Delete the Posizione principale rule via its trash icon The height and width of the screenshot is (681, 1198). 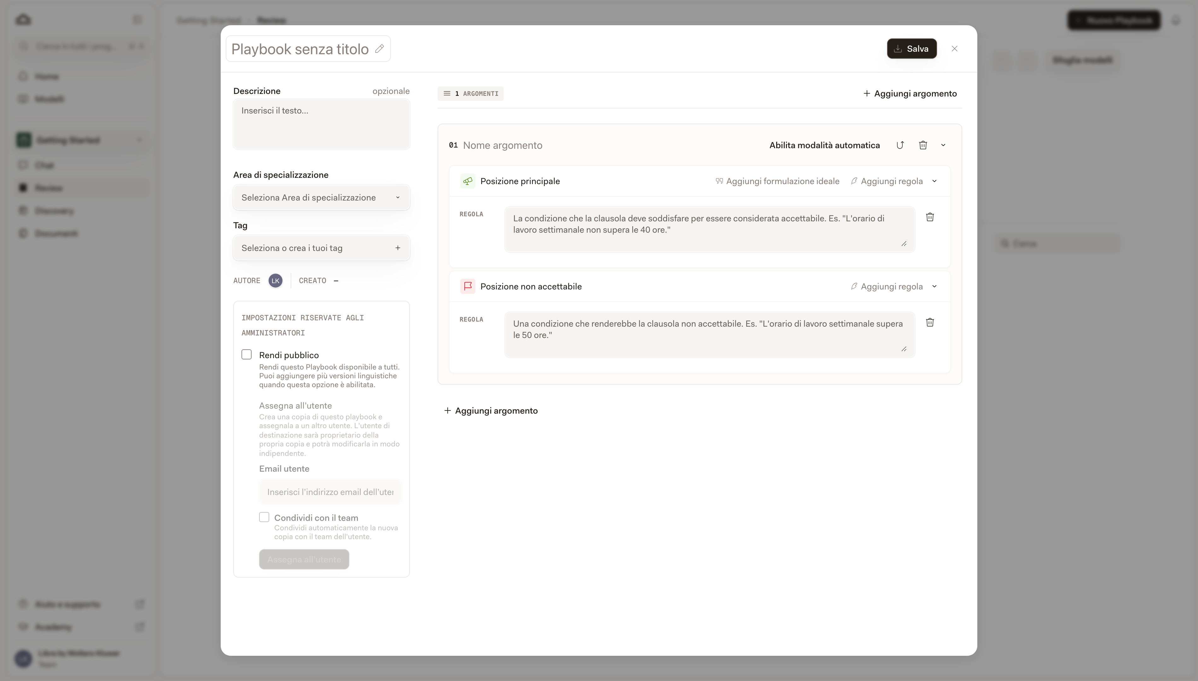coord(930,217)
